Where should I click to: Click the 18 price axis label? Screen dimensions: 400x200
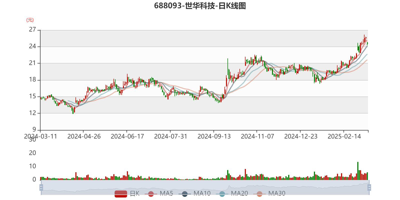32,80
